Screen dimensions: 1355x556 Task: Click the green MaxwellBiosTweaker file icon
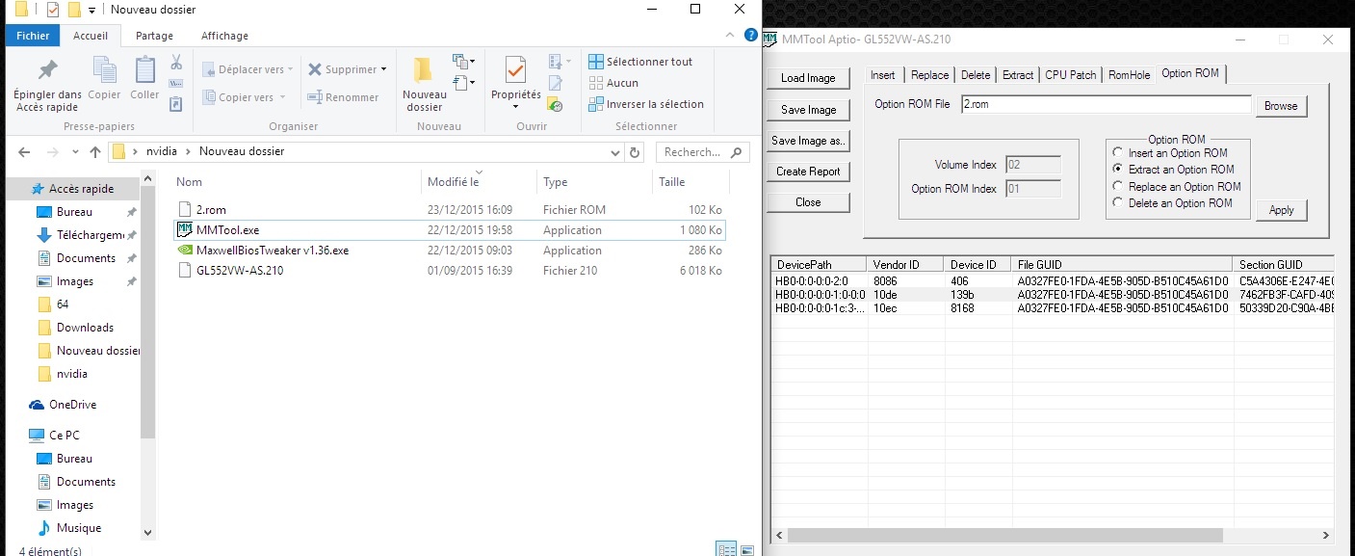point(186,250)
